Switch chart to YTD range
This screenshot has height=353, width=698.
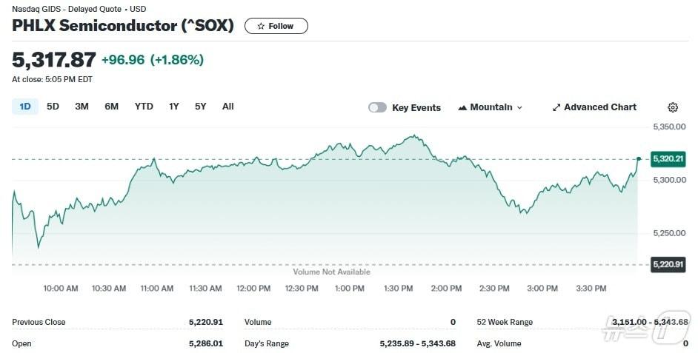click(144, 107)
